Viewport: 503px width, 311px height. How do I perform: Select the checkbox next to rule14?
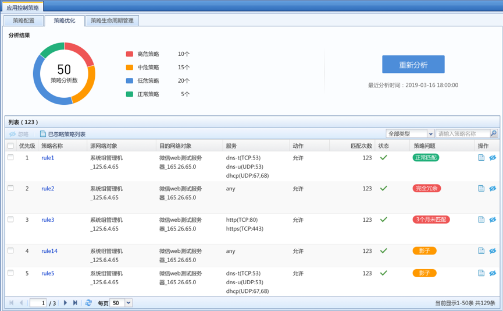(x=10, y=250)
